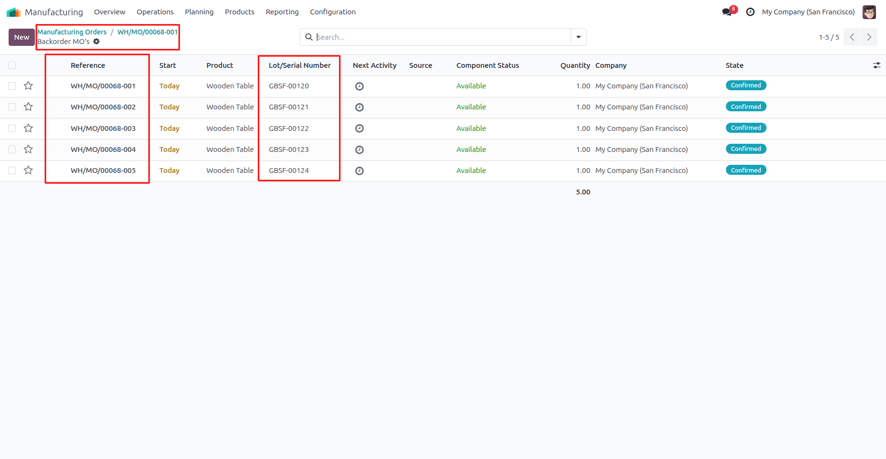Click lot number GBSF-00120

coord(289,86)
